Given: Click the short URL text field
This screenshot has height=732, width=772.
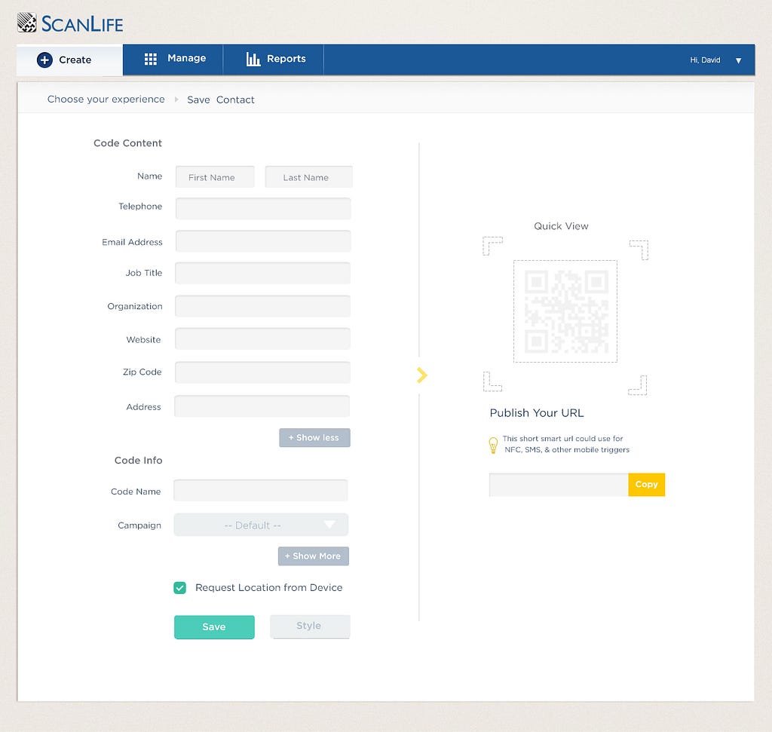Looking at the screenshot, I should click(x=559, y=485).
